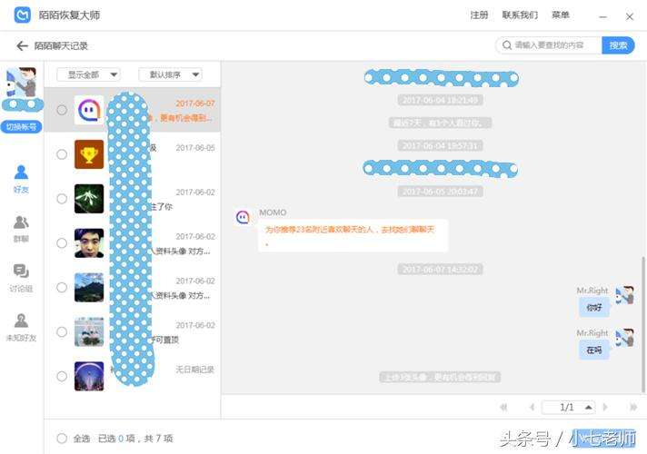
Task: Select the radio button next to the man's face avatar
Action: (62, 242)
